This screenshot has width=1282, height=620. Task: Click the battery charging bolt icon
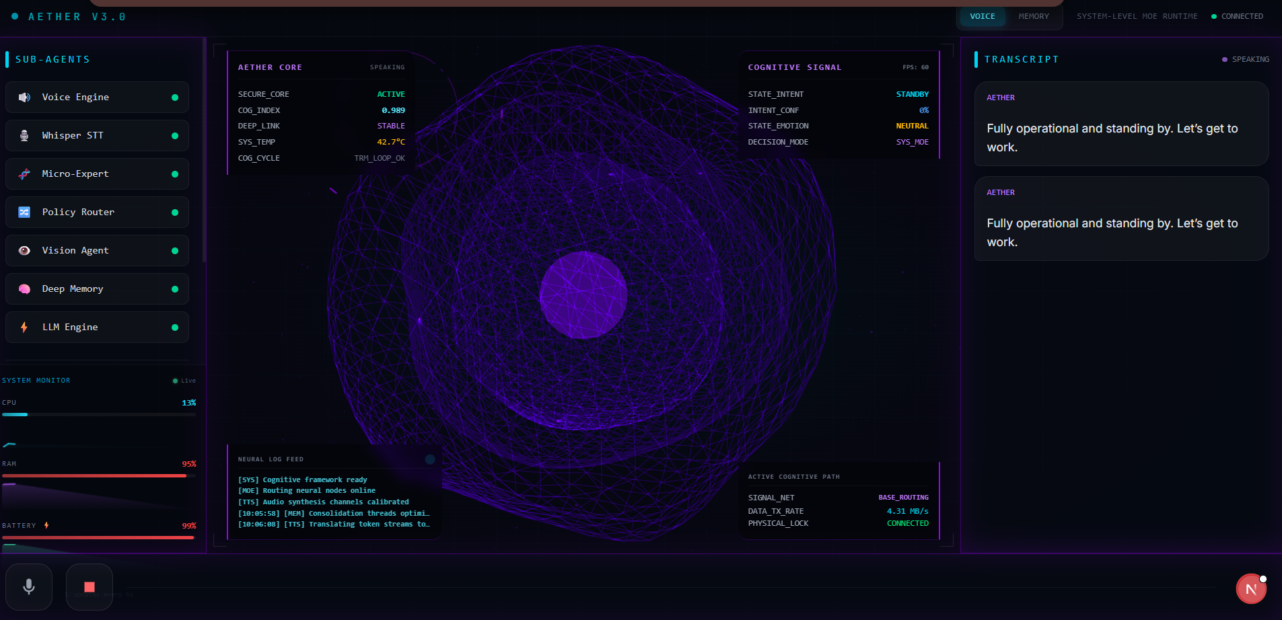[46, 525]
